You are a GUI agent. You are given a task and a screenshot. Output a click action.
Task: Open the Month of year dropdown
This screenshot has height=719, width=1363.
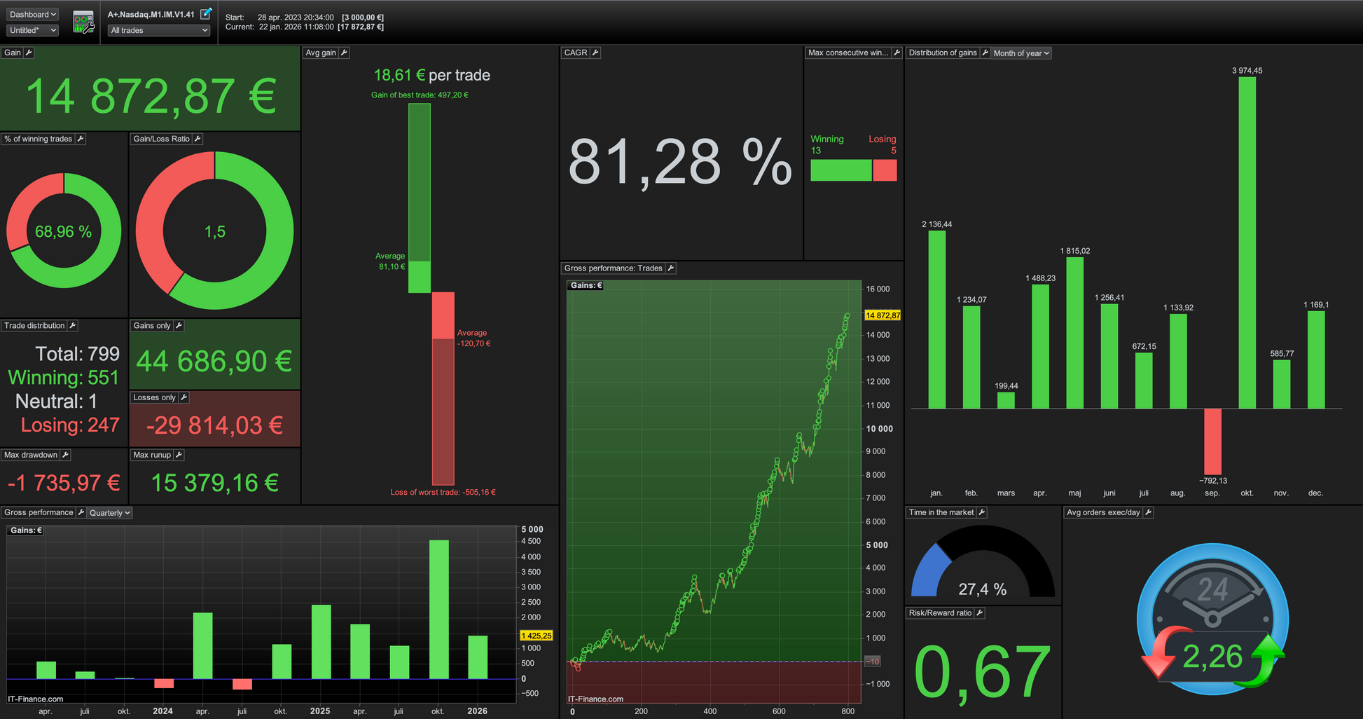click(1020, 53)
